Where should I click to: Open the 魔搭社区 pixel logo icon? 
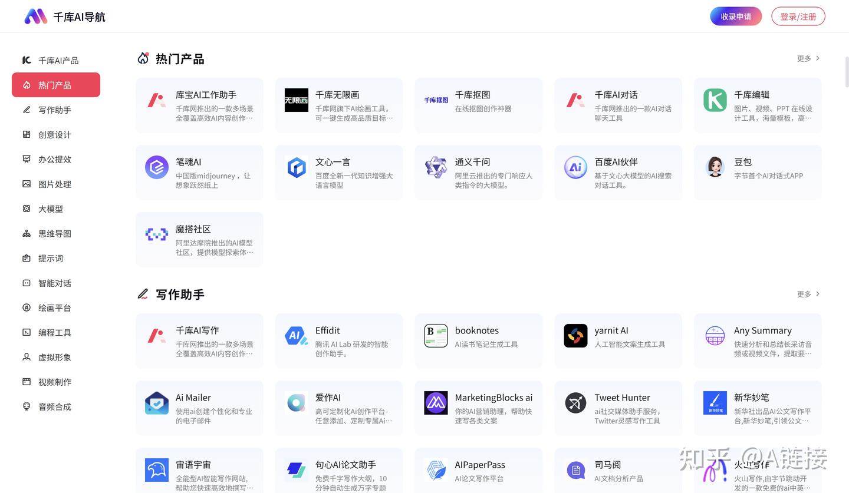[157, 234]
